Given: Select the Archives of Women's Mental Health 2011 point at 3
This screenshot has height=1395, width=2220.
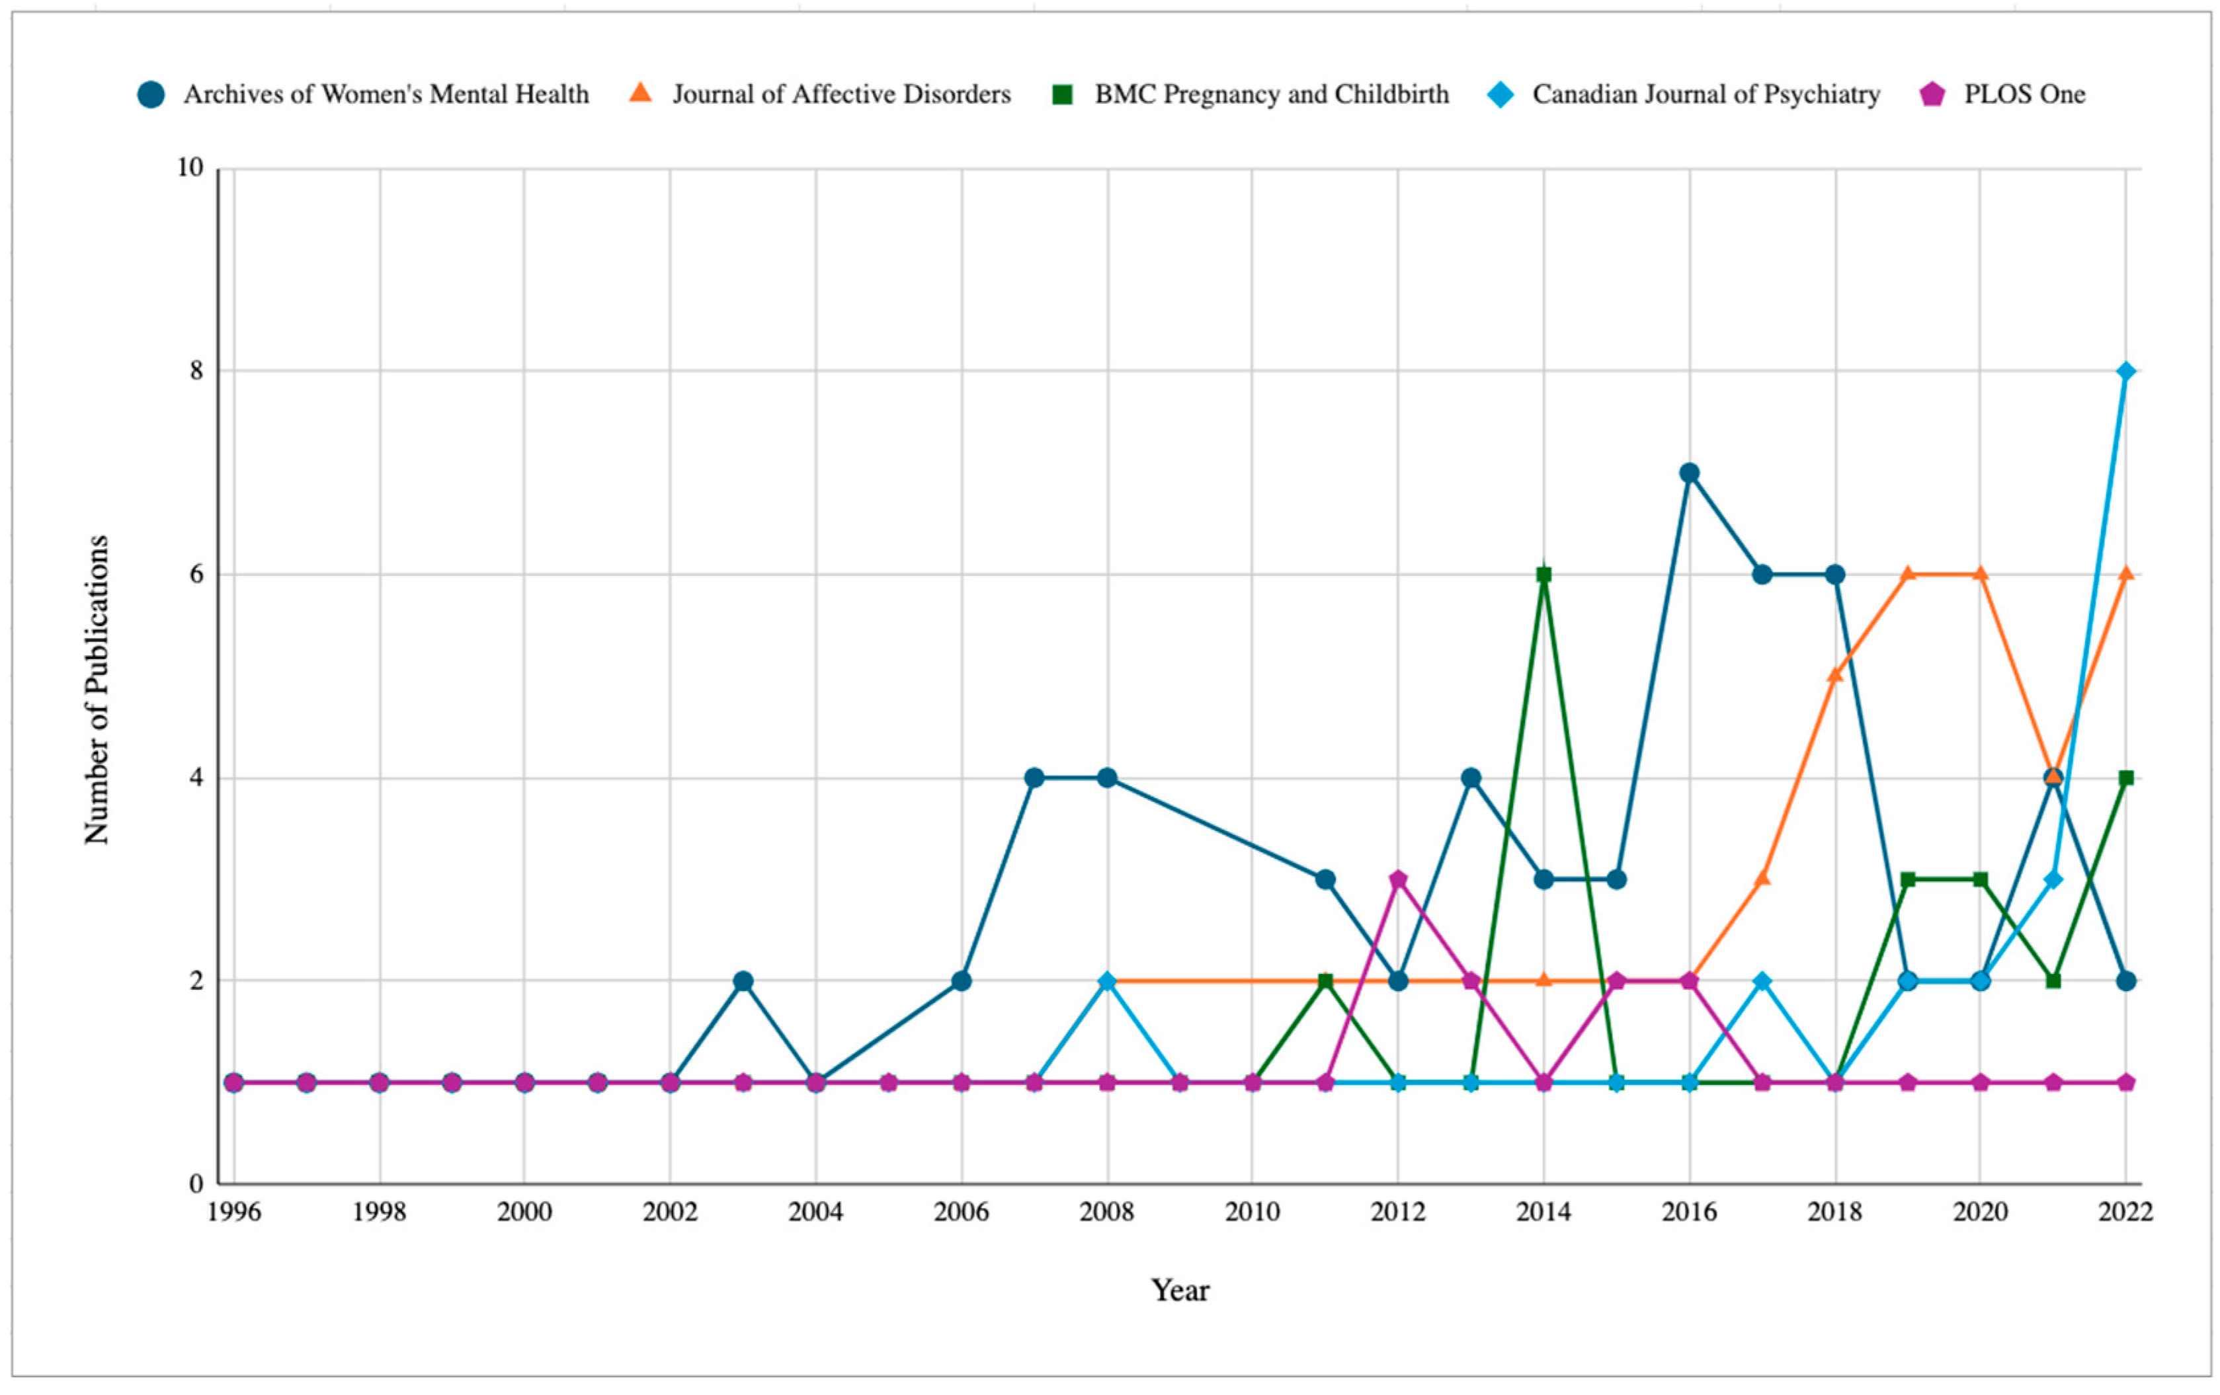Looking at the screenshot, I should pos(1326,879).
